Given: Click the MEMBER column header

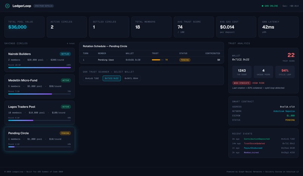Looking at the screenshot, I should coord(102,53).
